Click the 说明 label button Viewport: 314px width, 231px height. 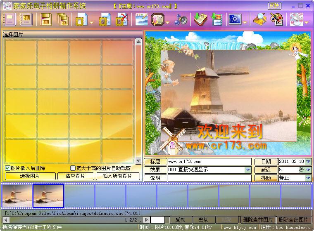pyautogui.click(x=155, y=178)
